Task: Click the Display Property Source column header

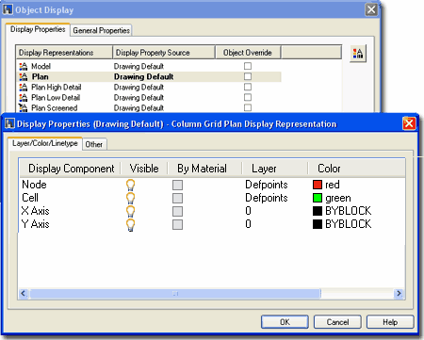Action: pyautogui.click(x=164, y=53)
